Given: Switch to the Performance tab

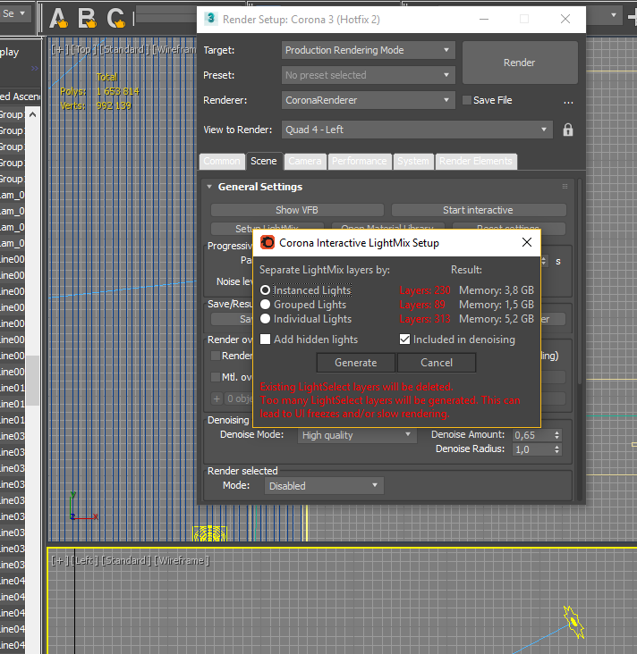Looking at the screenshot, I should pos(360,162).
